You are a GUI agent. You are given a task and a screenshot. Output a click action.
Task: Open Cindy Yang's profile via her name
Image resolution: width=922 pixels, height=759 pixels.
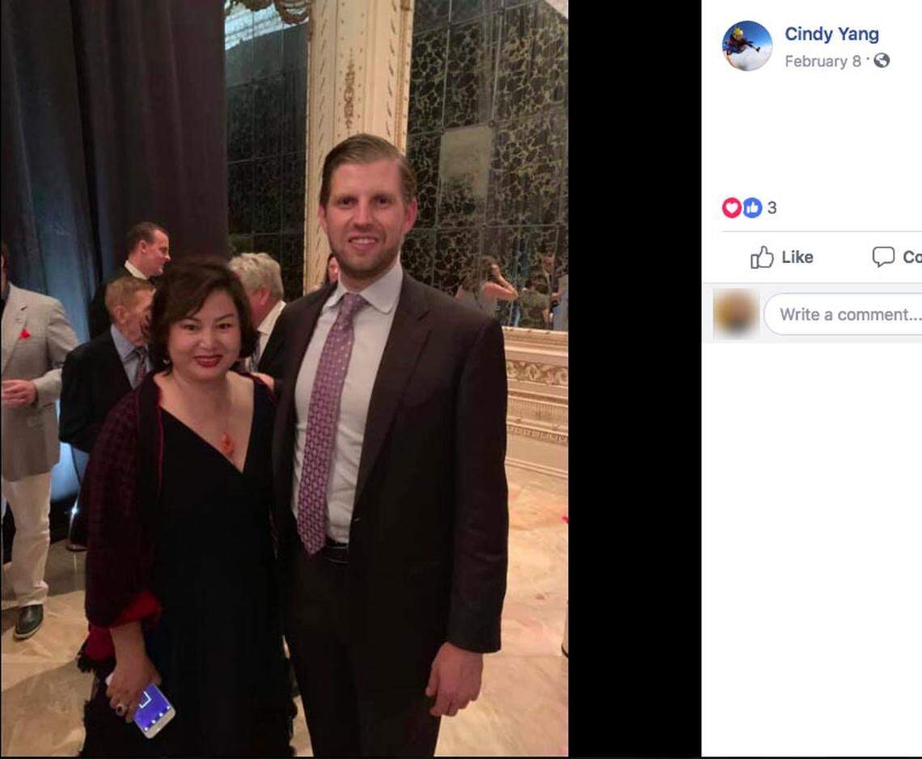831,34
